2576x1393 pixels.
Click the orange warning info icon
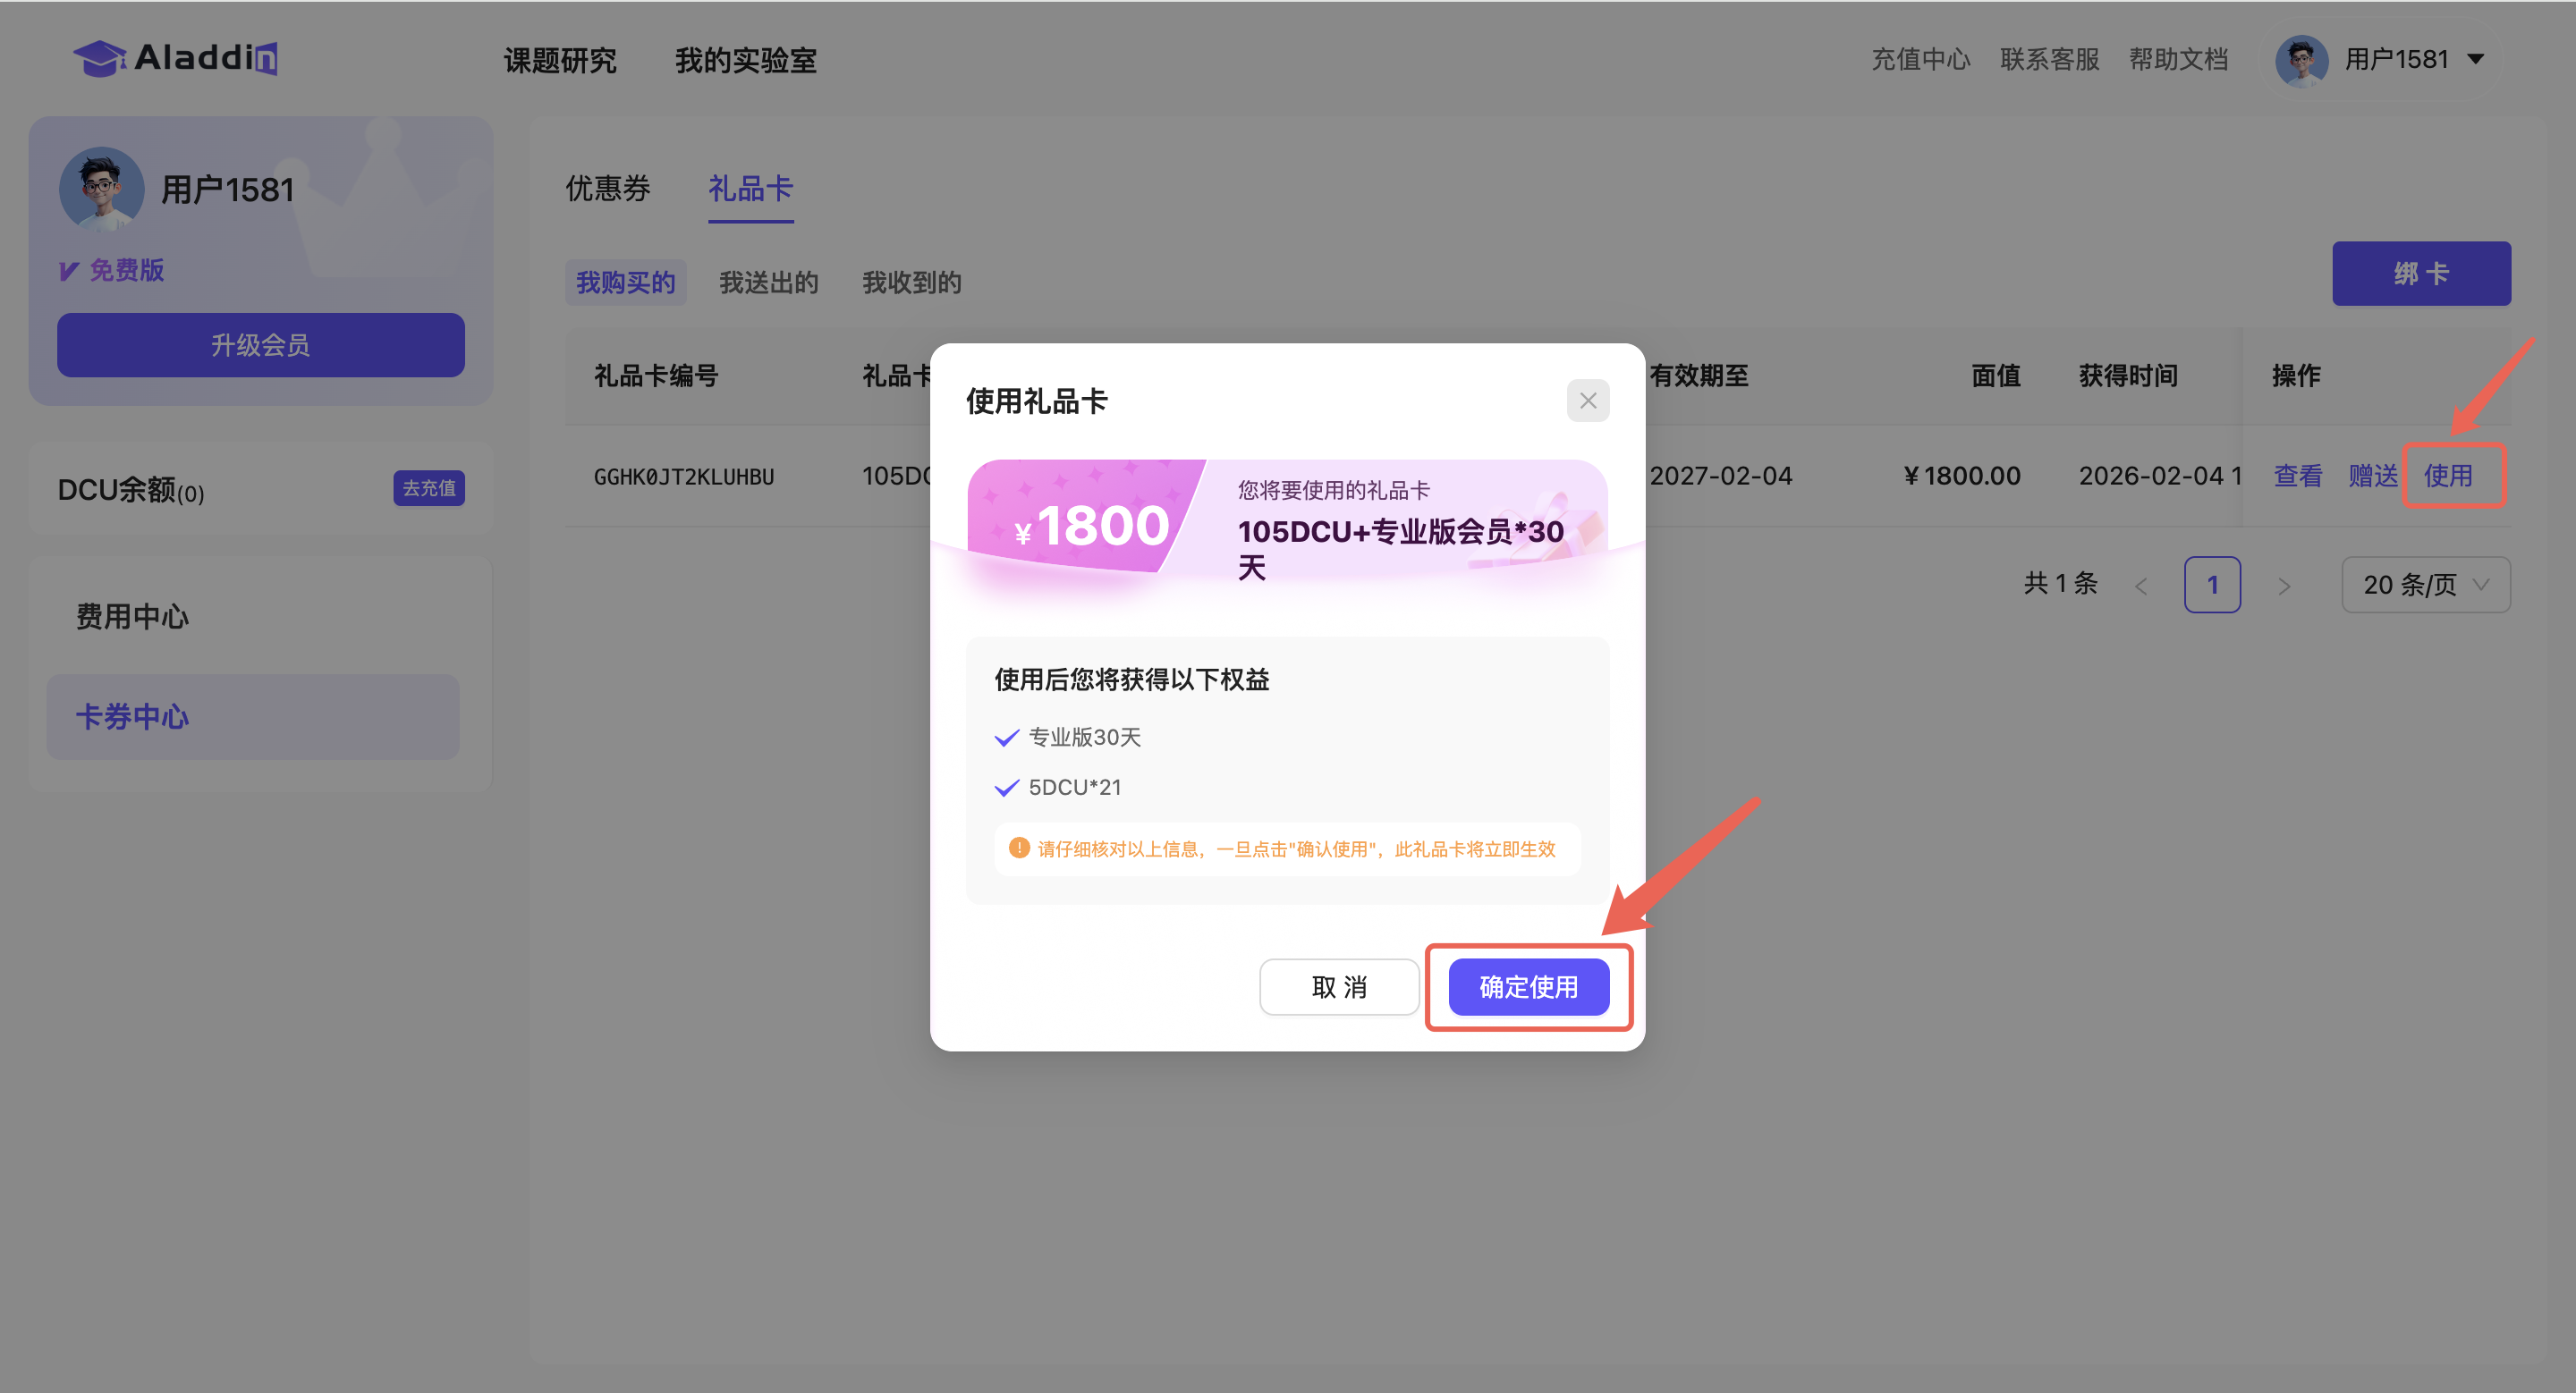(1018, 848)
